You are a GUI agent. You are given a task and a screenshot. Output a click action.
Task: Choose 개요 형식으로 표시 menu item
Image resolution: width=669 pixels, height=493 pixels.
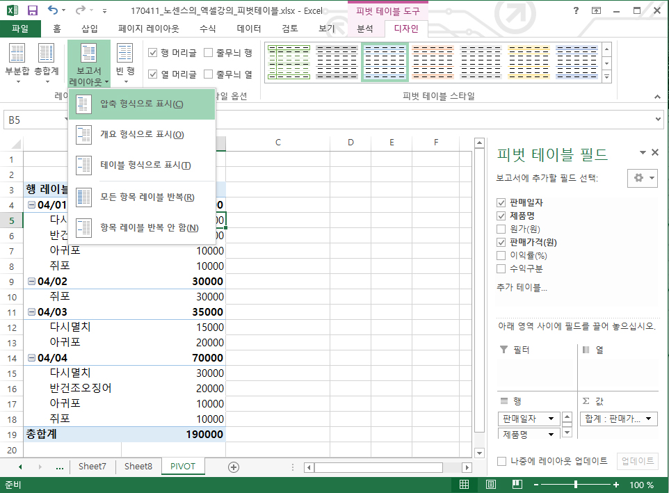point(142,135)
